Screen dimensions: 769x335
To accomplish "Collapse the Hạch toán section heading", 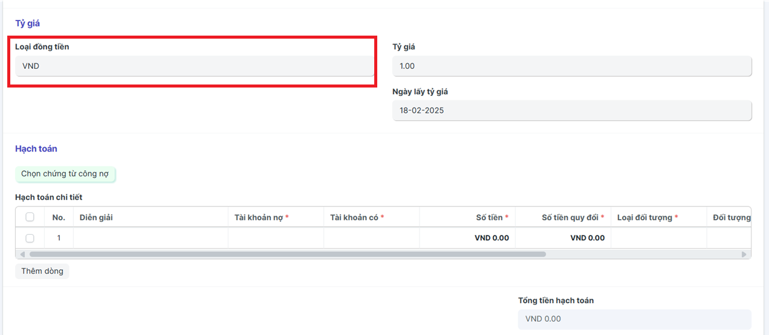I will (x=36, y=148).
